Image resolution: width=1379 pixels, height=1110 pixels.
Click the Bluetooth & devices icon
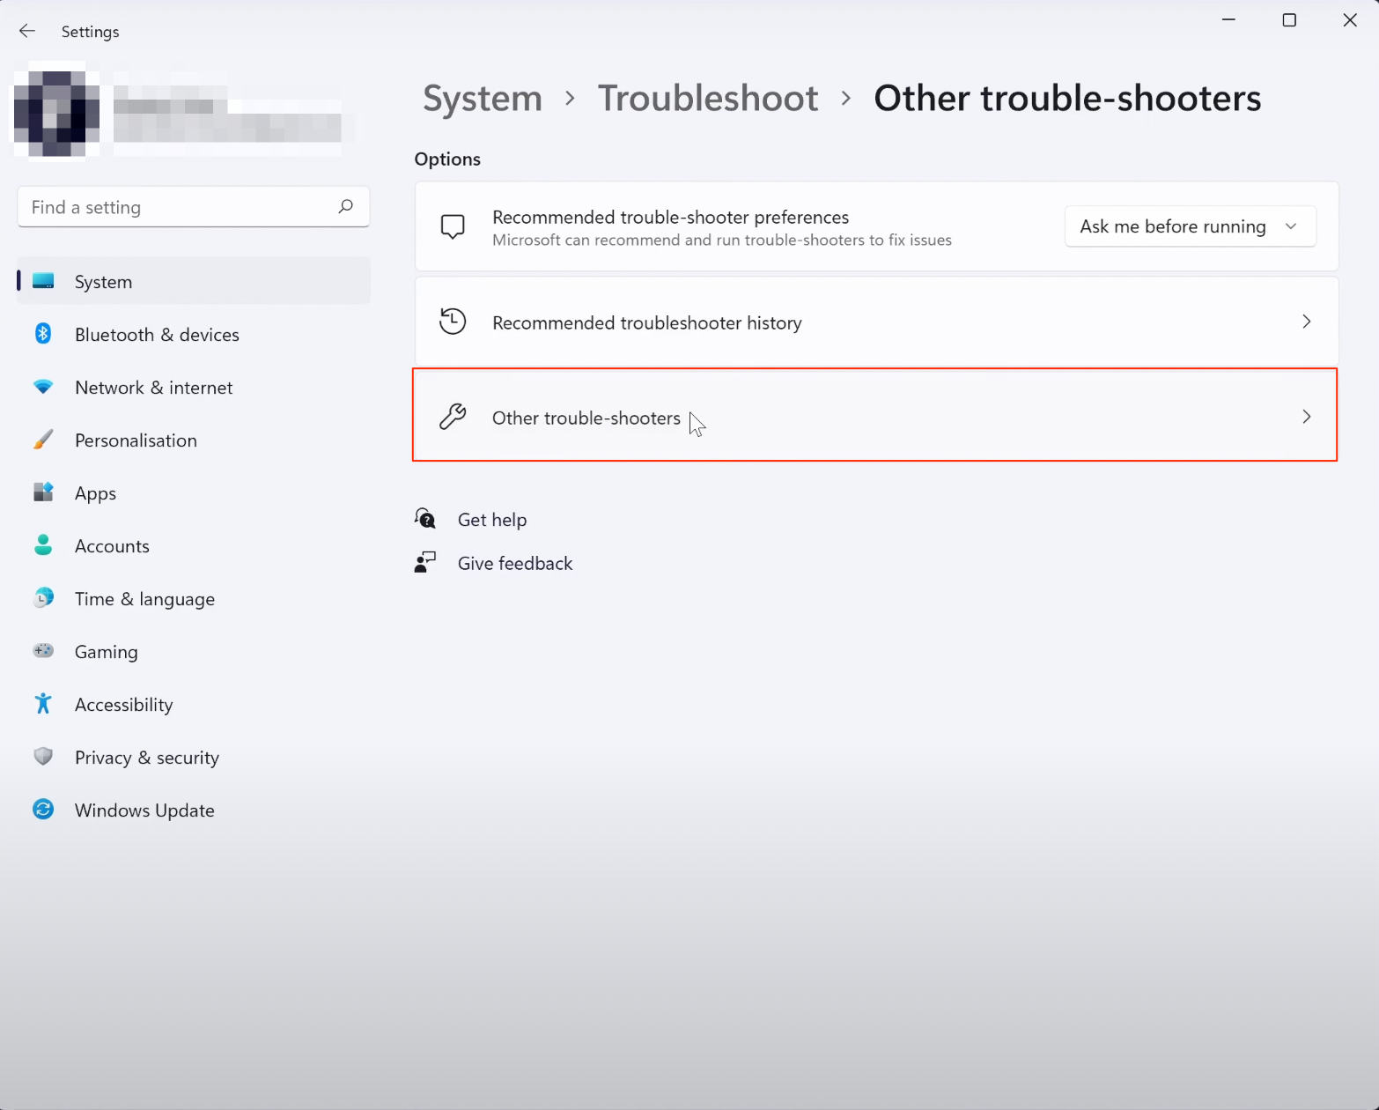pyautogui.click(x=43, y=334)
